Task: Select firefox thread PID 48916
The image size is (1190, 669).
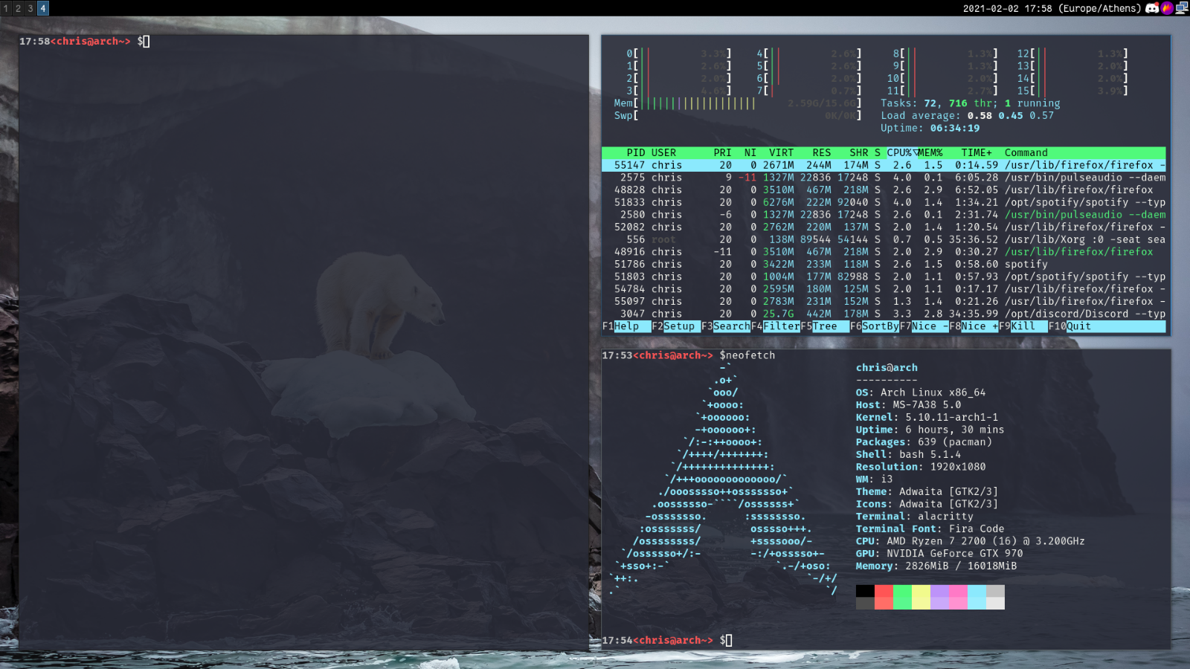Action: click(884, 252)
